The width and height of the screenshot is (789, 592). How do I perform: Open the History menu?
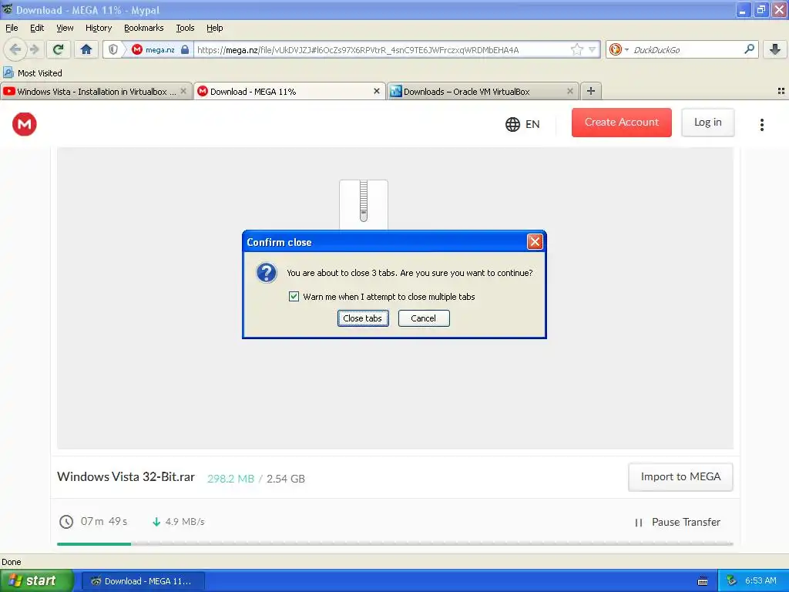[98, 28]
